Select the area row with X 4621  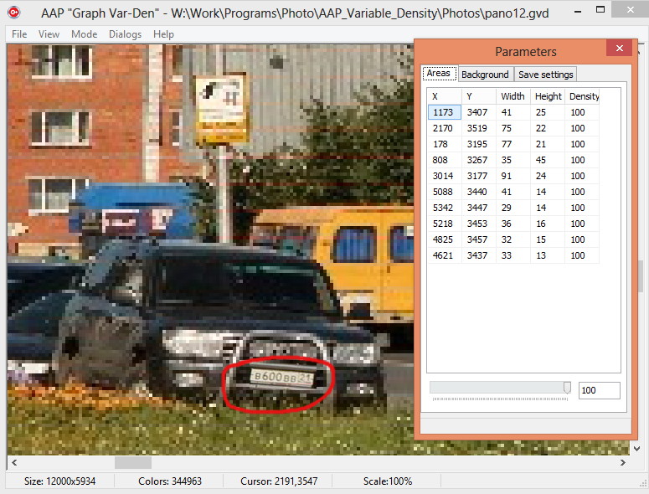[x=513, y=255]
